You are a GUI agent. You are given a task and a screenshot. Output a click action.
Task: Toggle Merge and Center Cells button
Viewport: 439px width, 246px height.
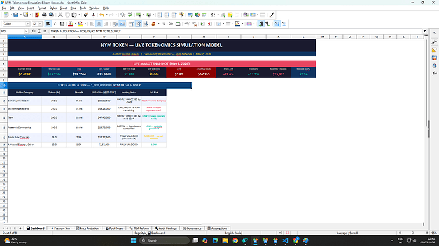pyautogui.click(x=122, y=23)
